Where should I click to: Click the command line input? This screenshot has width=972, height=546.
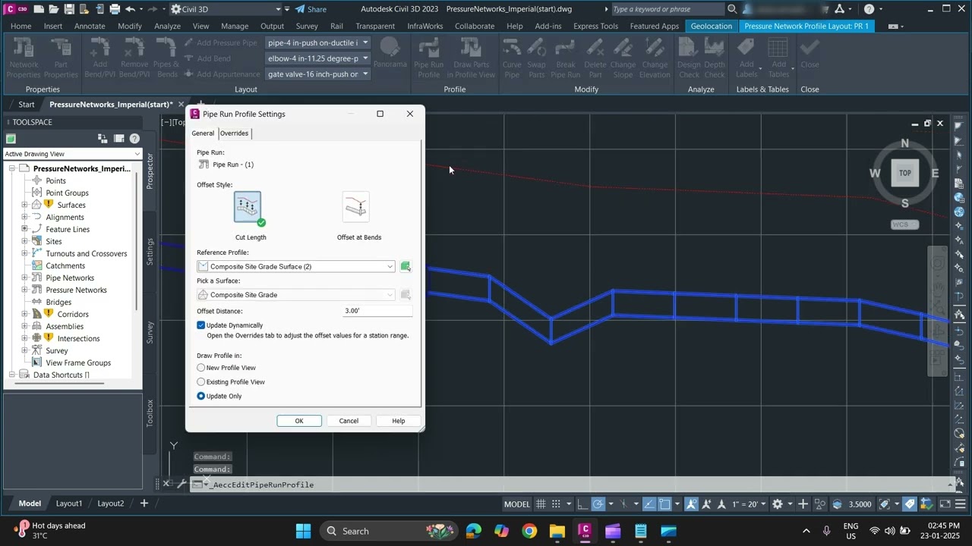pos(570,485)
